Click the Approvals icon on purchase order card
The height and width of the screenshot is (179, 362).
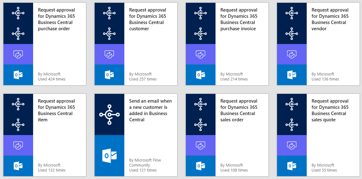18,54
